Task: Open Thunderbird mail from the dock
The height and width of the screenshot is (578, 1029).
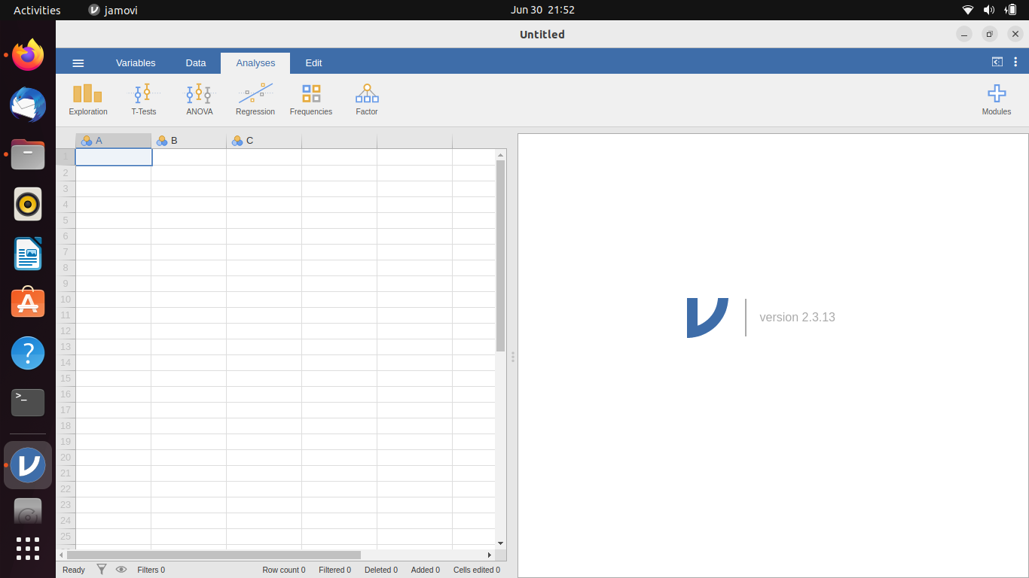Action: click(x=28, y=105)
